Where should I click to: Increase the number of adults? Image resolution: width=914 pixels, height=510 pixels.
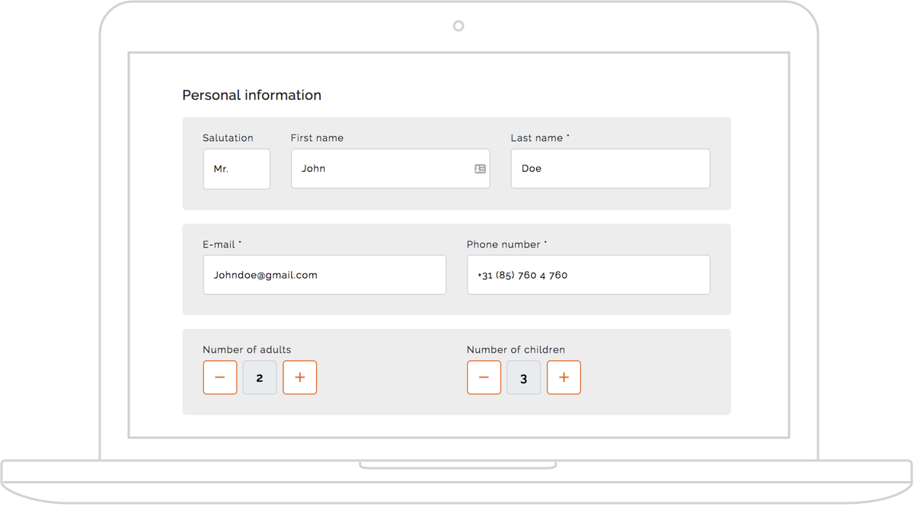[300, 378]
